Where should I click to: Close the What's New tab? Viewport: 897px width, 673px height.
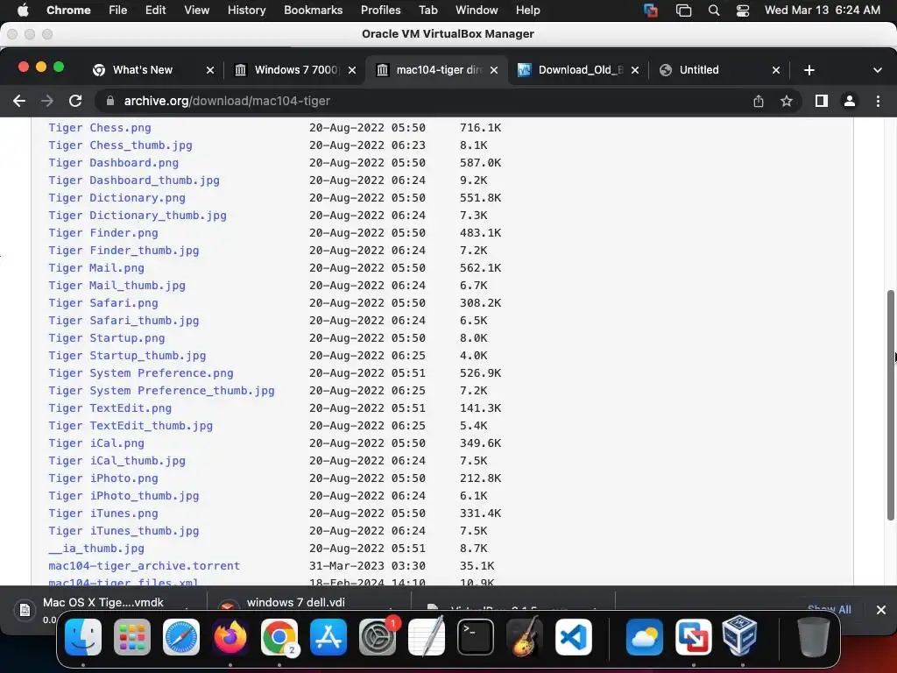[210, 70]
